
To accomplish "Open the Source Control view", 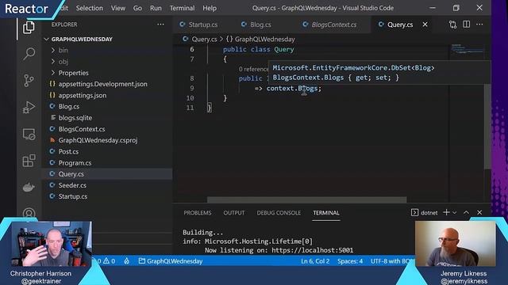I will (29, 81).
